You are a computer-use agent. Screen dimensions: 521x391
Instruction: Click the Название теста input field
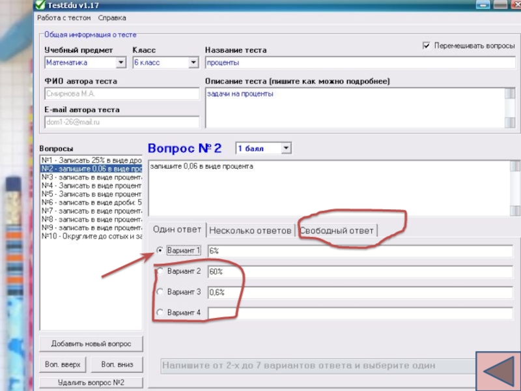[359, 63]
